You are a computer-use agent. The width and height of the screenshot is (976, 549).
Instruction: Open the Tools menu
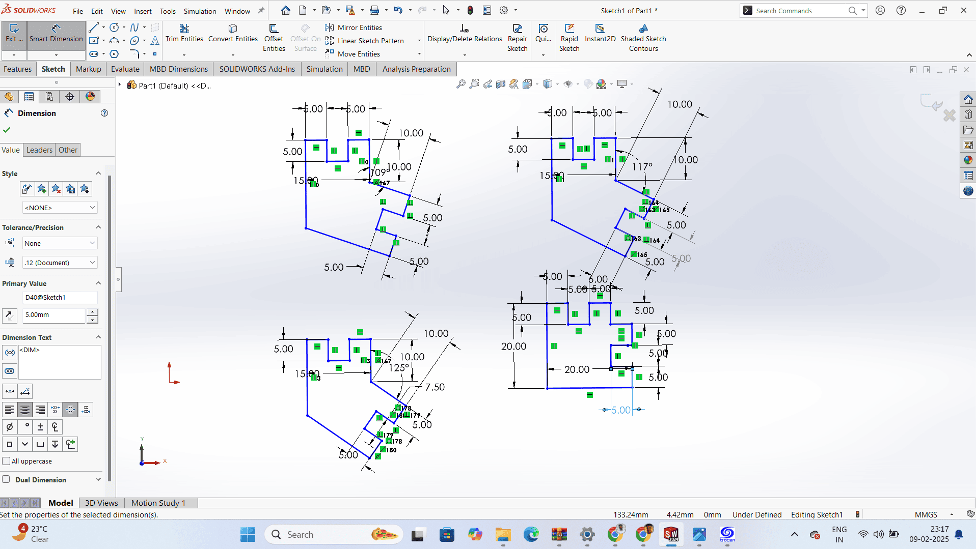[x=168, y=11]
